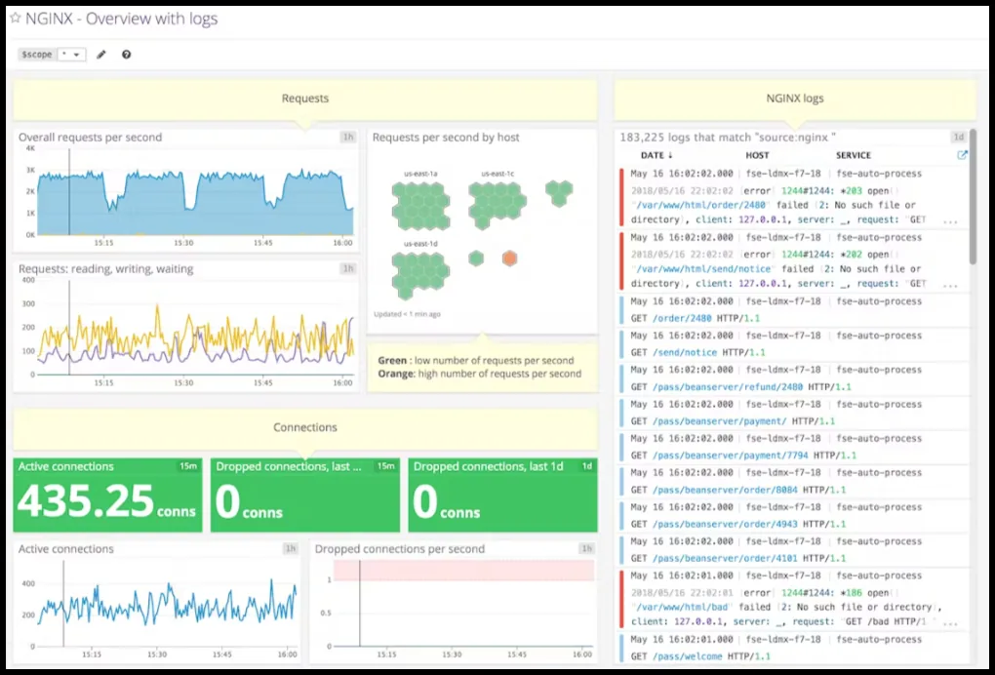Click the 1h badge on reading, writing, waiting graph
The width and height of the screenshot is (995, 675).
[347, 269]
